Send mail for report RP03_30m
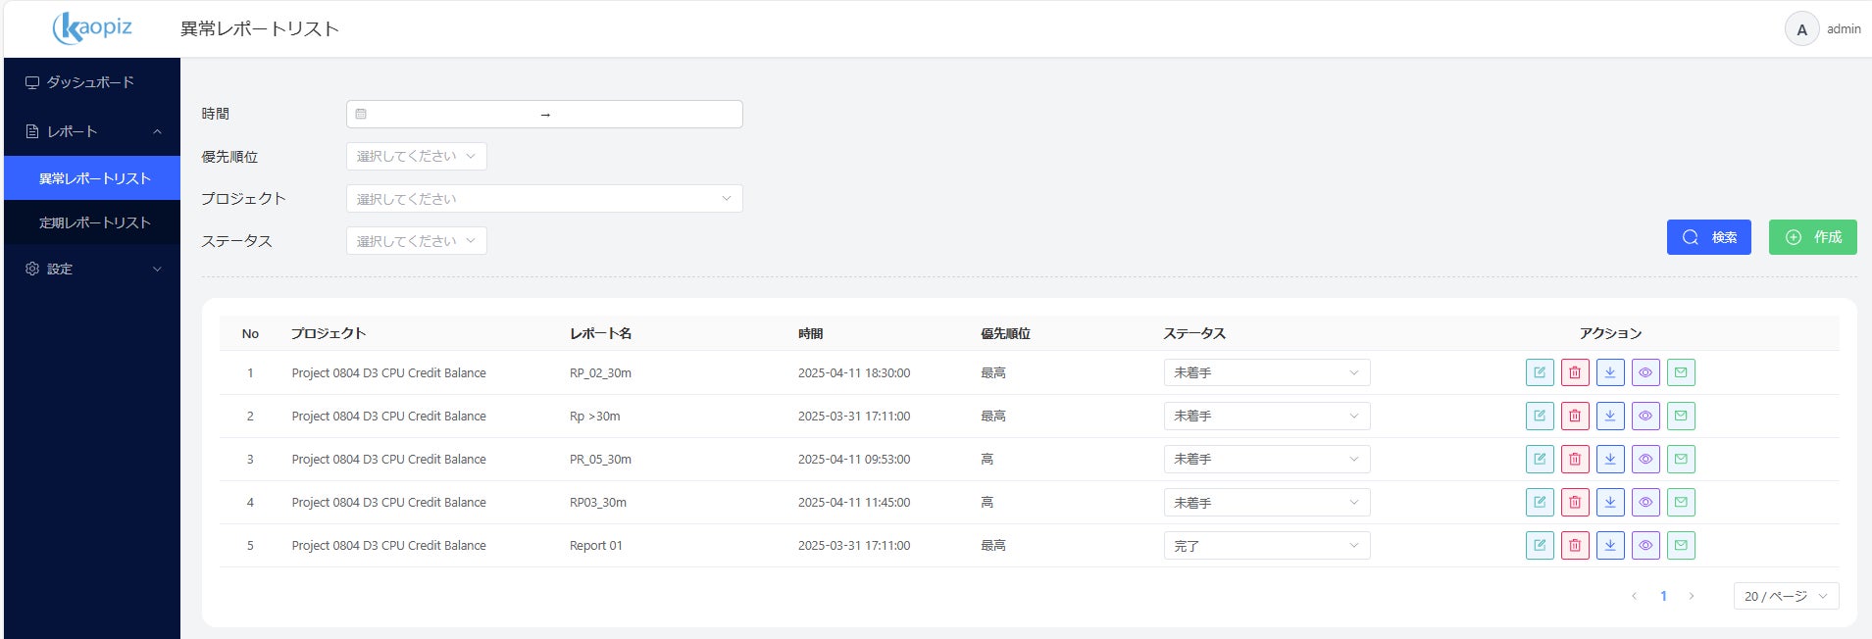 coord(1681,502)
